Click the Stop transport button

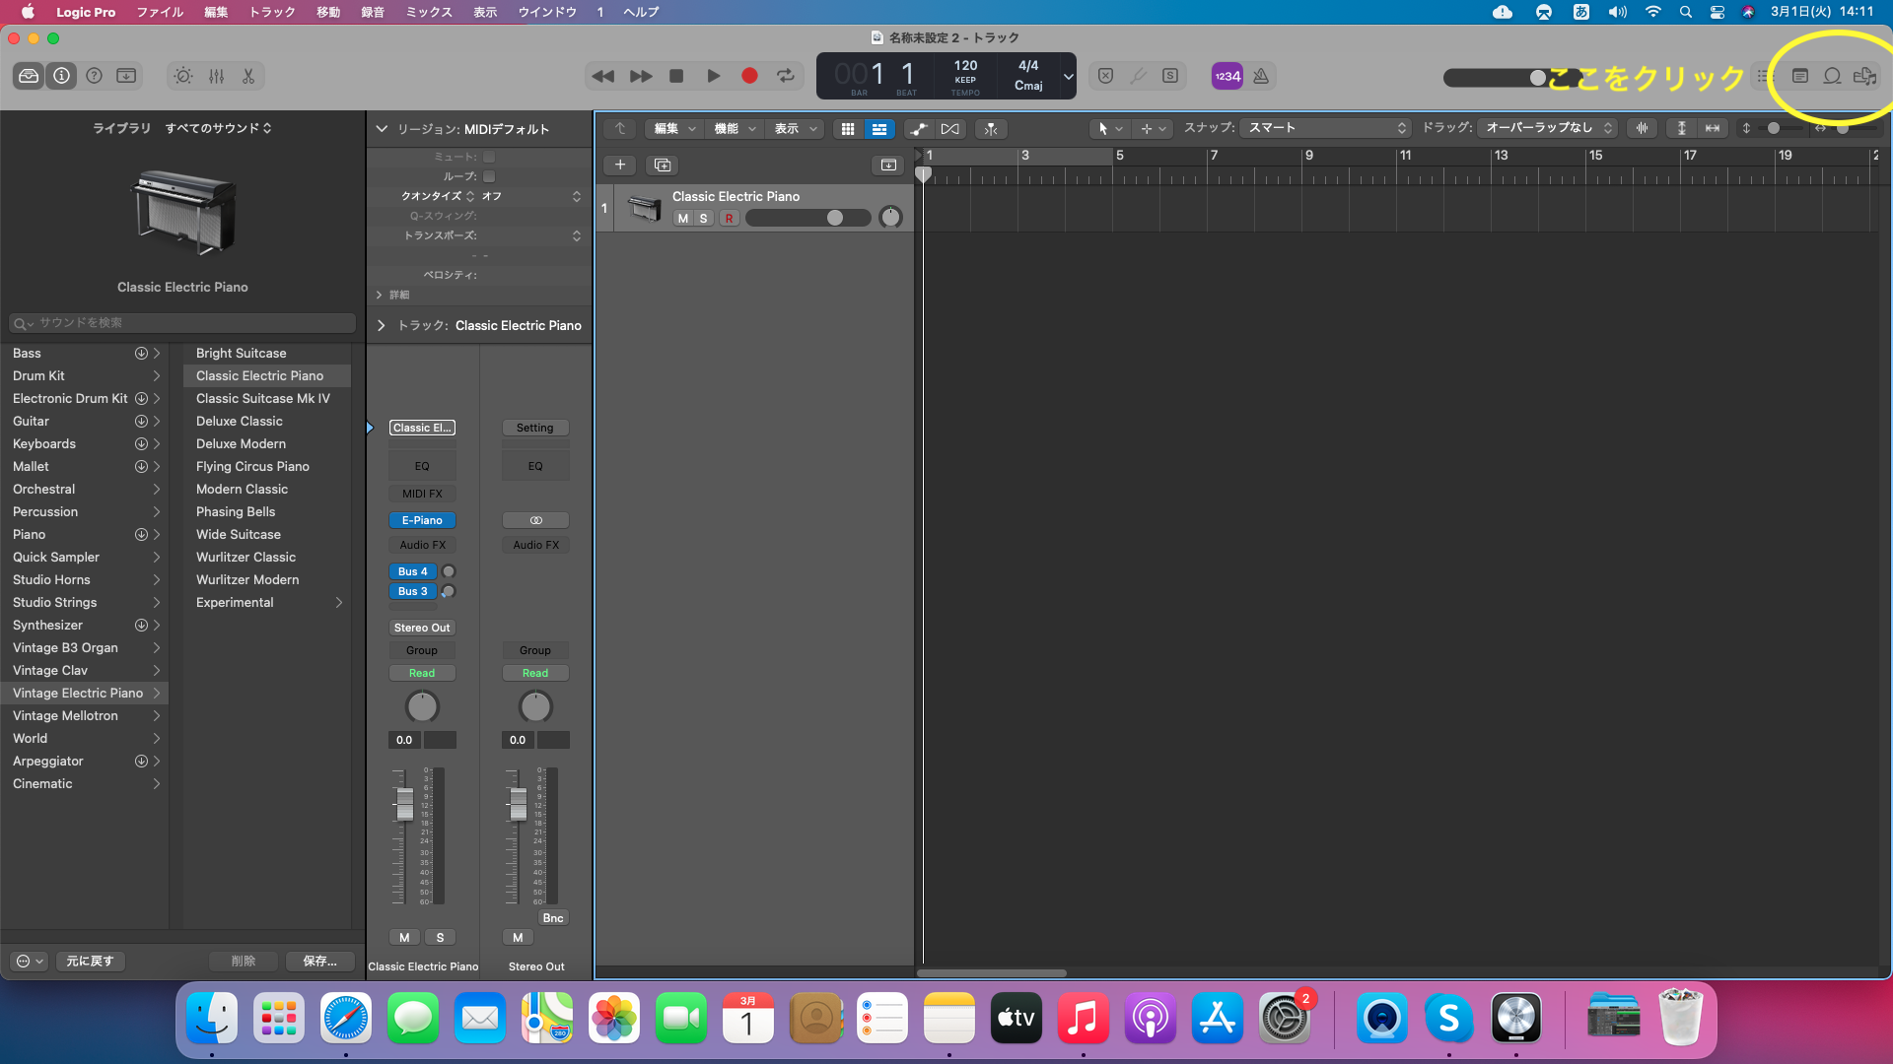coord(676,76)
